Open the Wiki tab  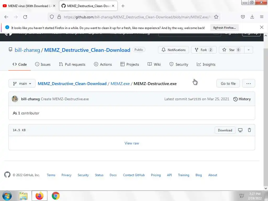[154, 64]
